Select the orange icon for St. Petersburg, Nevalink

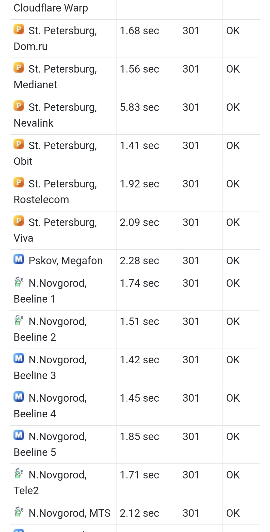[x=19, y=106]
